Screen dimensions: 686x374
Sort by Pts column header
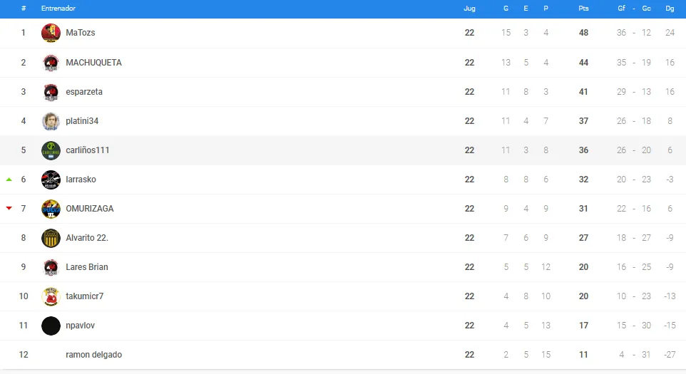[x=583, y=9]
